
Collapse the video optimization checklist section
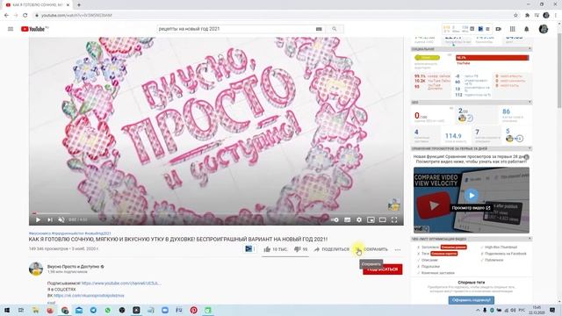tap(530, 239)
